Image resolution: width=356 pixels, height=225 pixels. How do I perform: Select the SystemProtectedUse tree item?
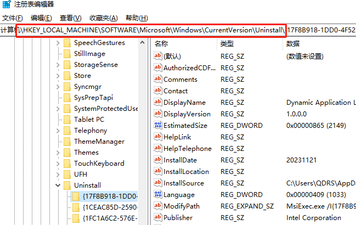click(x=106, y=109)
